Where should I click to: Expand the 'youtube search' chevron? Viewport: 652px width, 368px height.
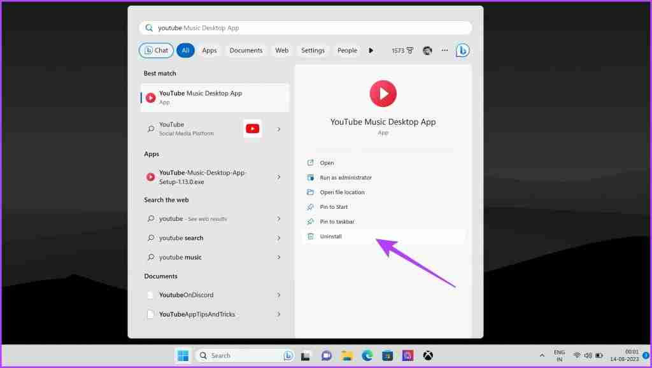pos(279,238)
